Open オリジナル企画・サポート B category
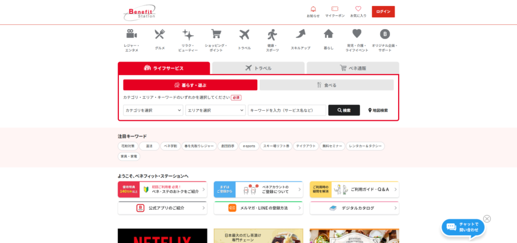 [385, 40]
